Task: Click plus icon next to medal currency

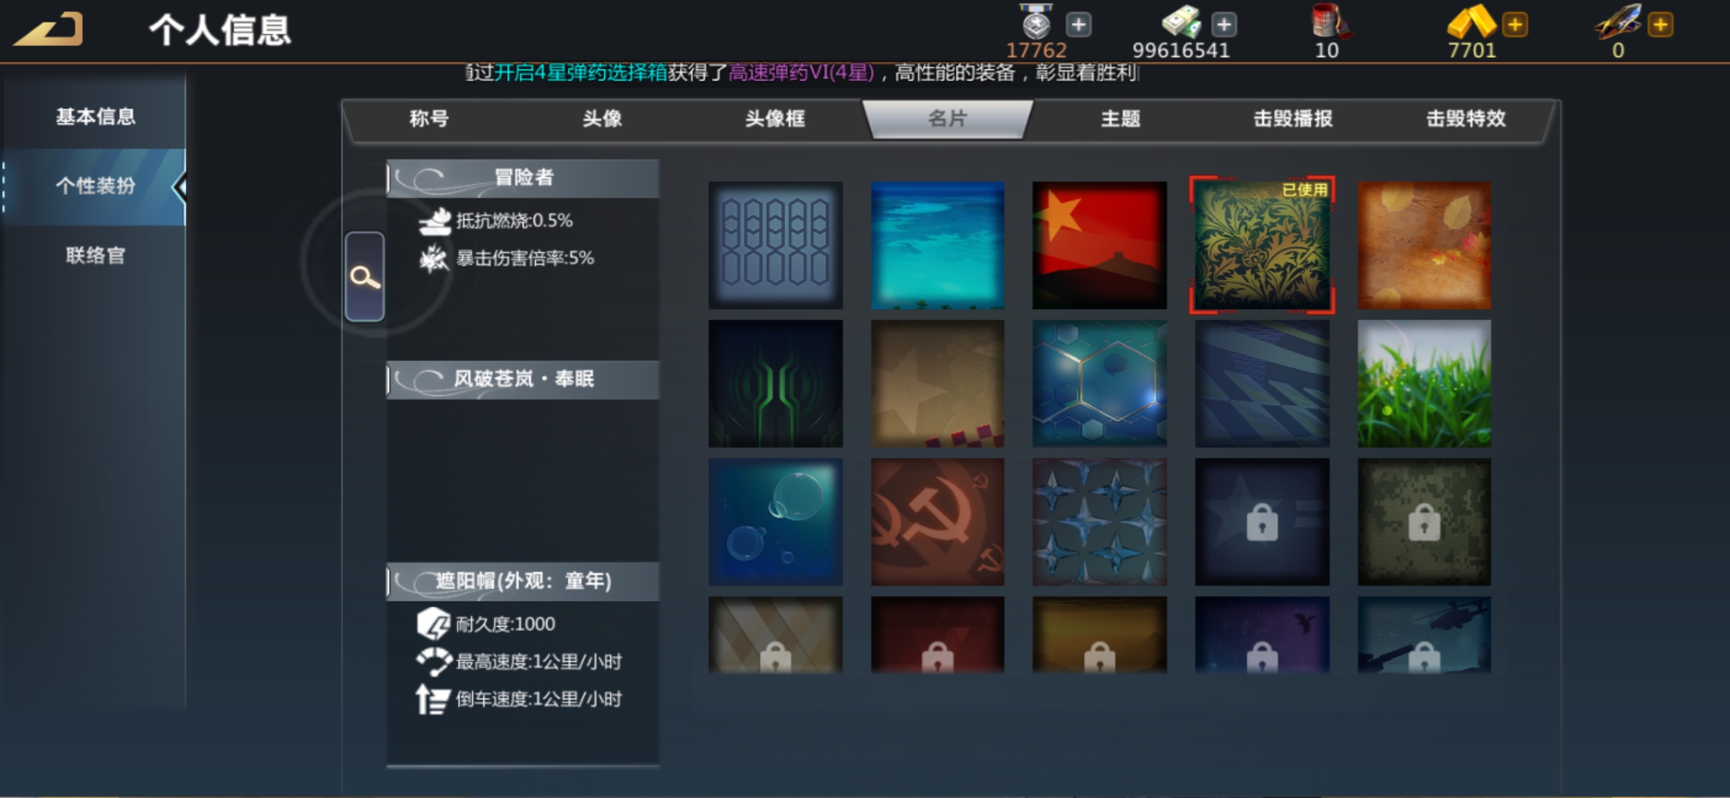Action: tap(1079, 24)
